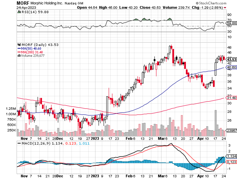The height and width of the screenshot is (179, 237).
Task: Click the 750K volume axis label
Action: tap(12, 119)
